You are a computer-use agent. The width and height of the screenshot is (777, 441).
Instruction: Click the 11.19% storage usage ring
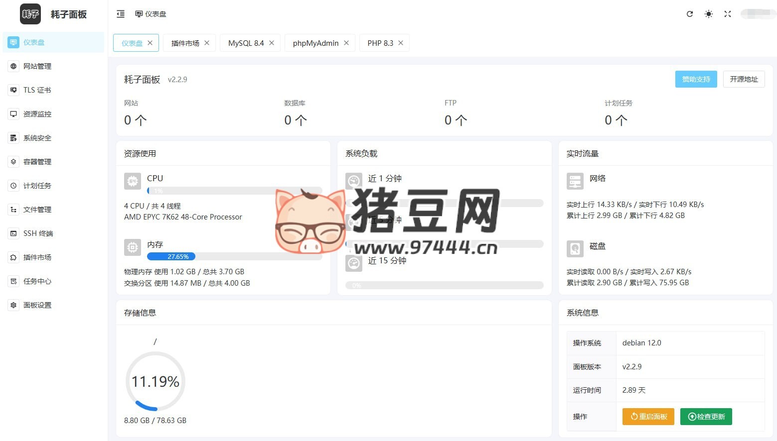(x=155, y=382)
